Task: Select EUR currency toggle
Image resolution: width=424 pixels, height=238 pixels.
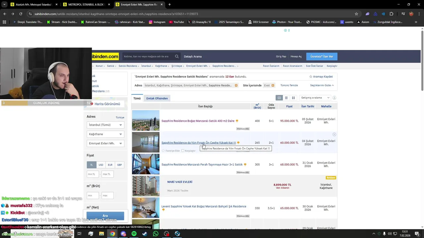Action: 110,165
